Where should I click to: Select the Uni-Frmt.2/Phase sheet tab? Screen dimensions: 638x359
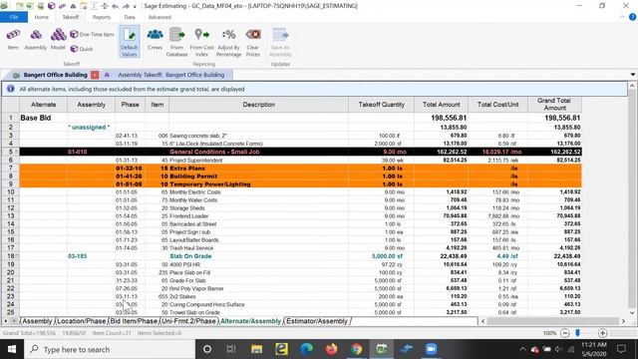click(x=188, y=321)
